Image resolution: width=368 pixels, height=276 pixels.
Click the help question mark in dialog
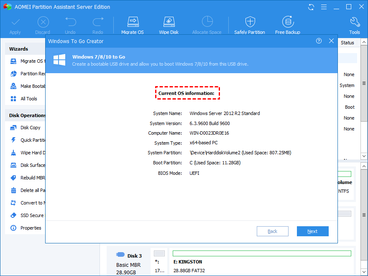tap(319, 41)
